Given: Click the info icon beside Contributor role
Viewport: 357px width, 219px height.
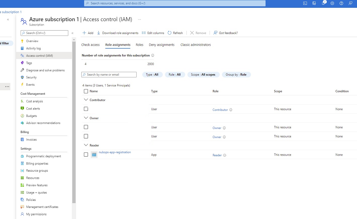Looking at the screenshot, I should click(231, 110).
